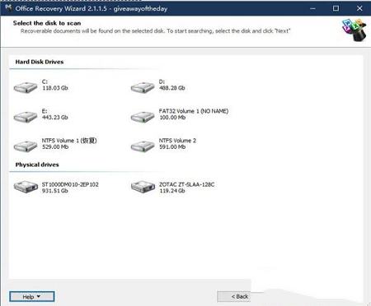The width and height of the screenshot is (371, 306).
Task: Minimize the Office Recovery Wizard window
Action: coord(312,8)
